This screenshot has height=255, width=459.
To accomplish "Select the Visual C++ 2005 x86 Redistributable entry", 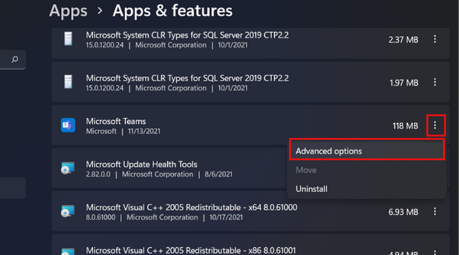I will (x=250, y=245).
